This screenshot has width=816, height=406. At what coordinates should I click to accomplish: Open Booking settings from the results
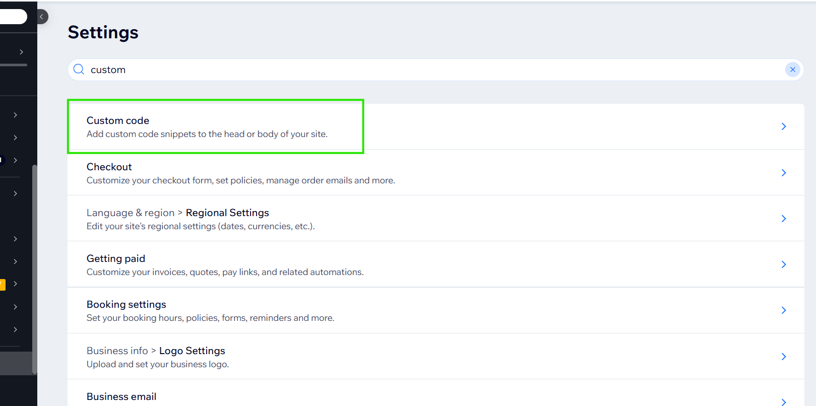click(126, 305)
